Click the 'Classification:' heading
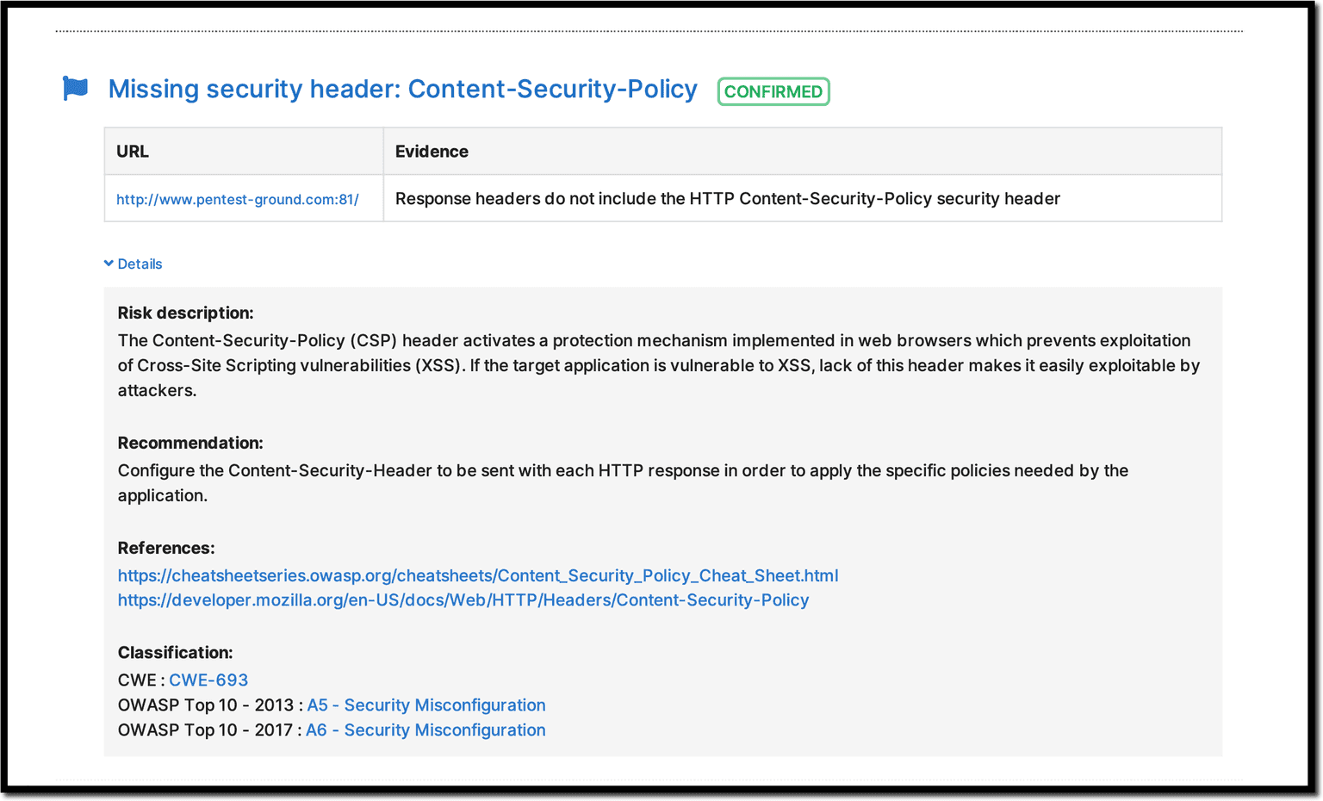Viewport: 1323px width, 801px height. pyautogui.click(x=175, y=653)
